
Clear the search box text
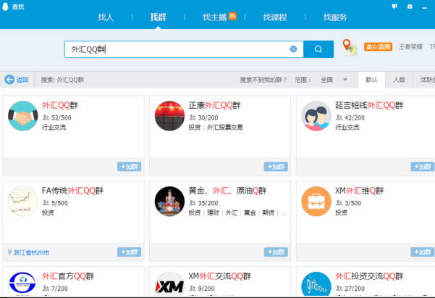[293, 49]
